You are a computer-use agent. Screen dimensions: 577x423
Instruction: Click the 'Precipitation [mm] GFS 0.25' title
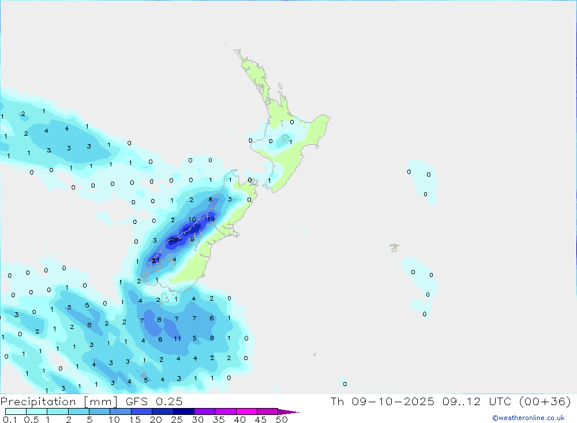coord(91,402)
